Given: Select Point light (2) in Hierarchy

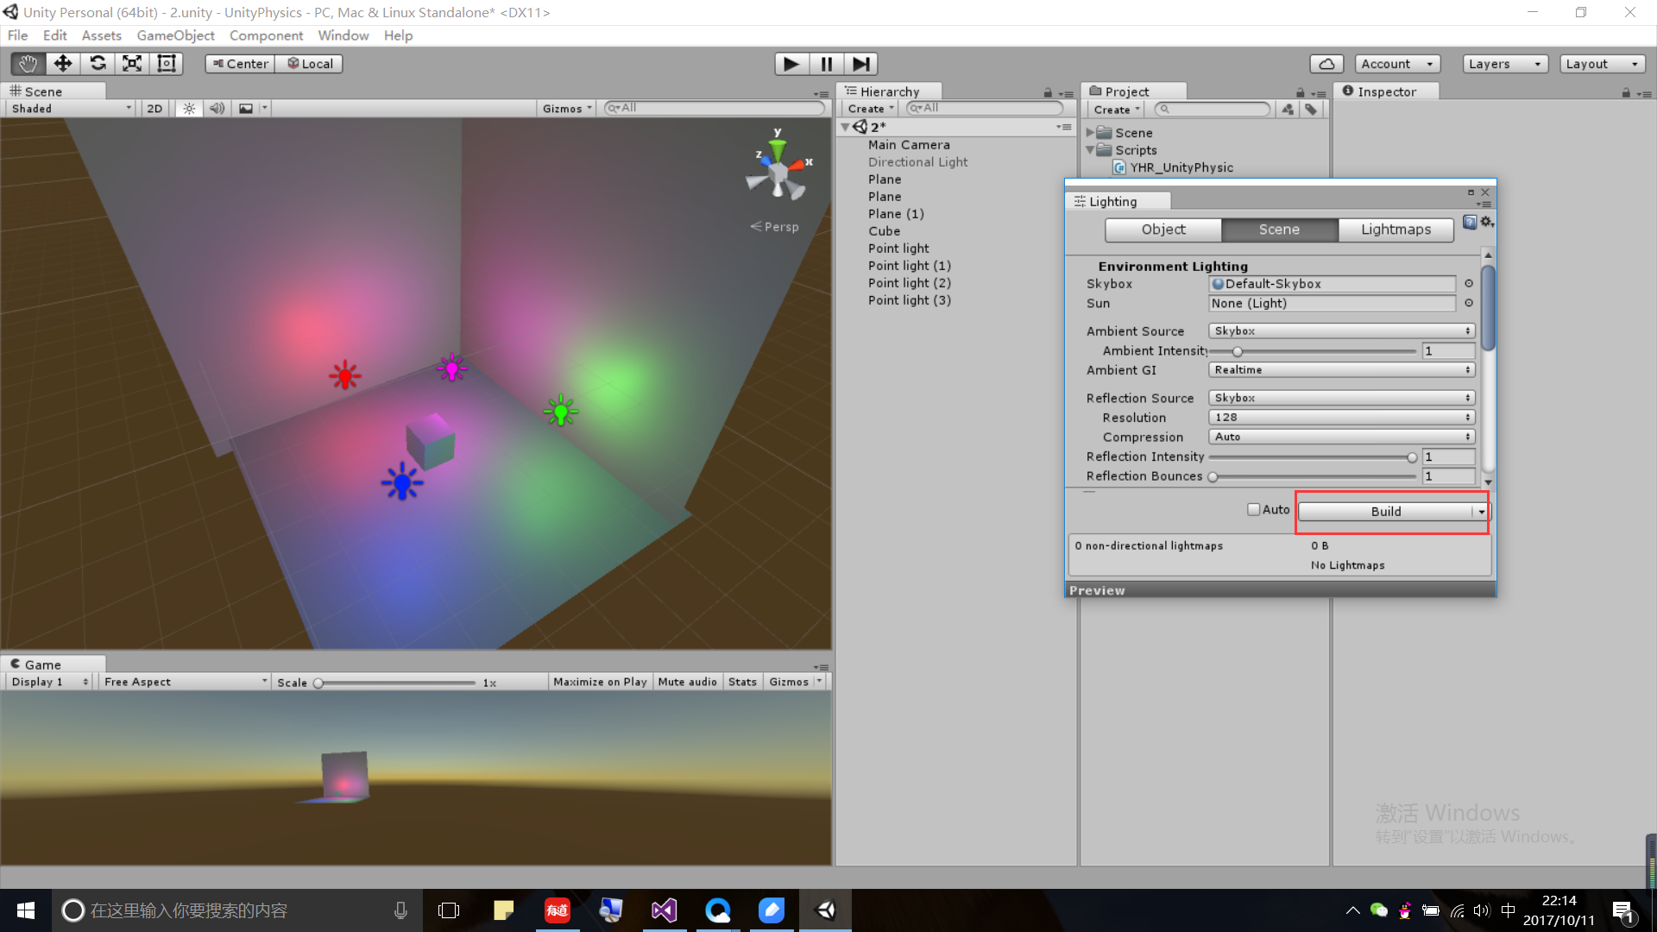Looking at the screenshot, I should [909, 283].
